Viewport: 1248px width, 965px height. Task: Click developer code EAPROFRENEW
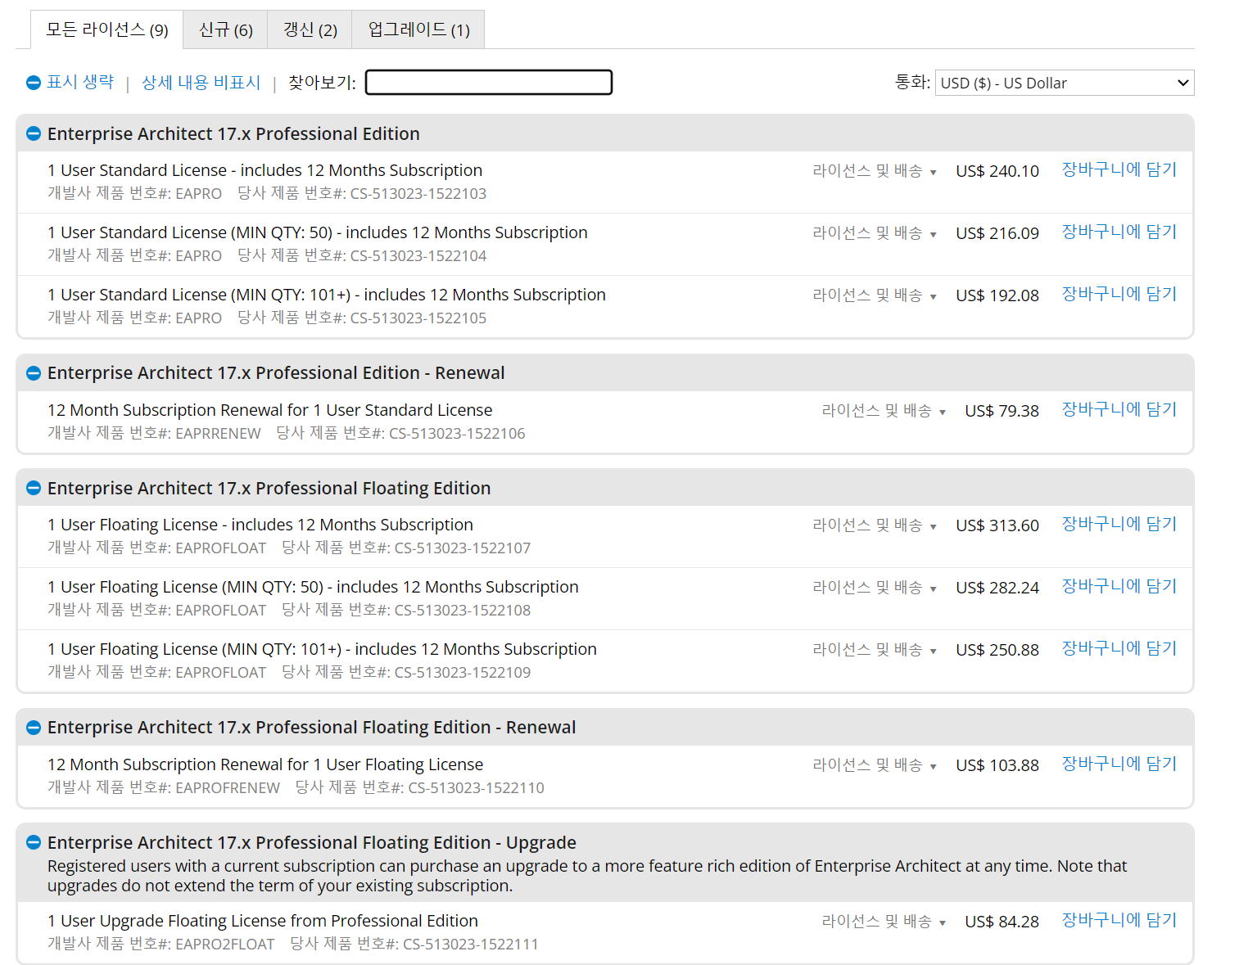tap(228, 788)
